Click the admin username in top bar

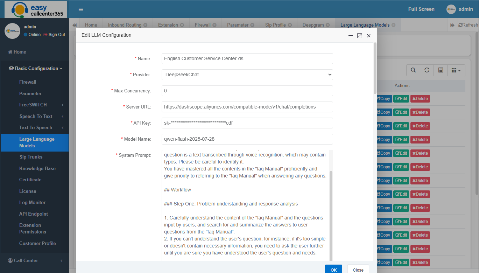coord(466,9)
